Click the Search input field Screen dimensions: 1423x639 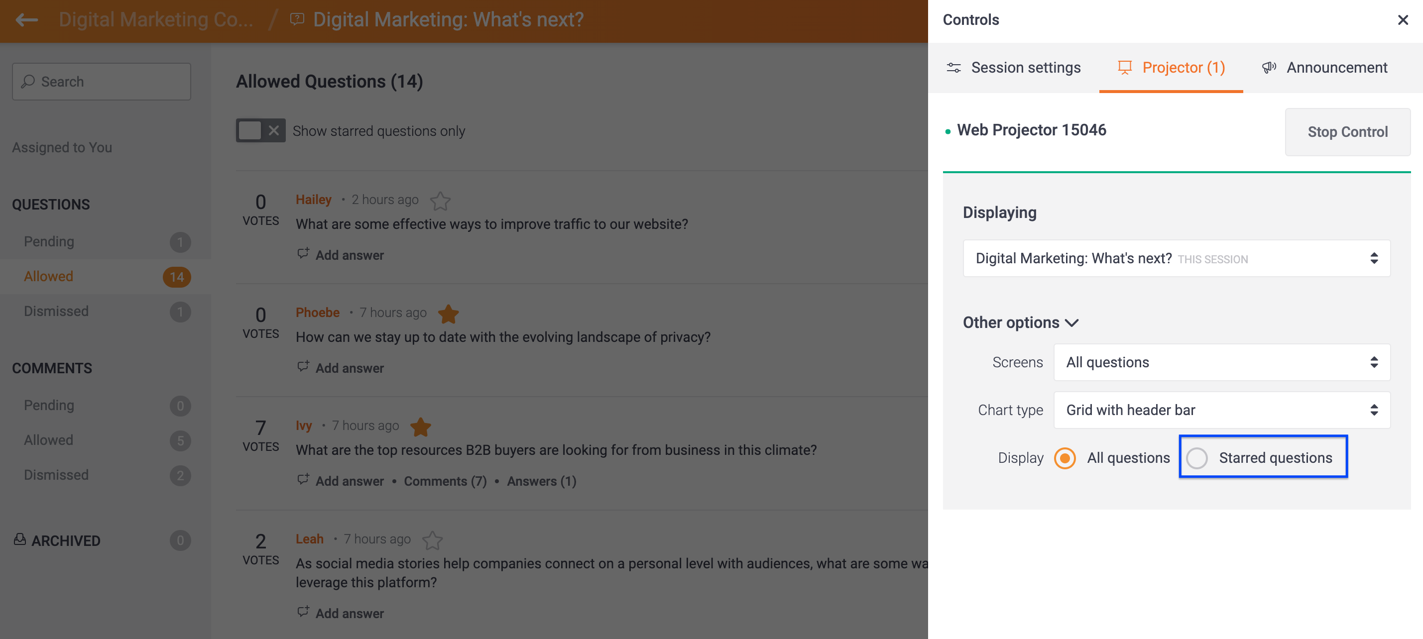[x=102, y=82]
